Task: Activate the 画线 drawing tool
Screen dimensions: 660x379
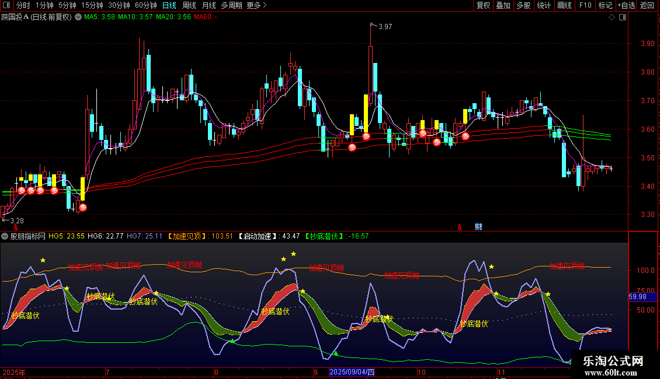Action: coord(564,5)
